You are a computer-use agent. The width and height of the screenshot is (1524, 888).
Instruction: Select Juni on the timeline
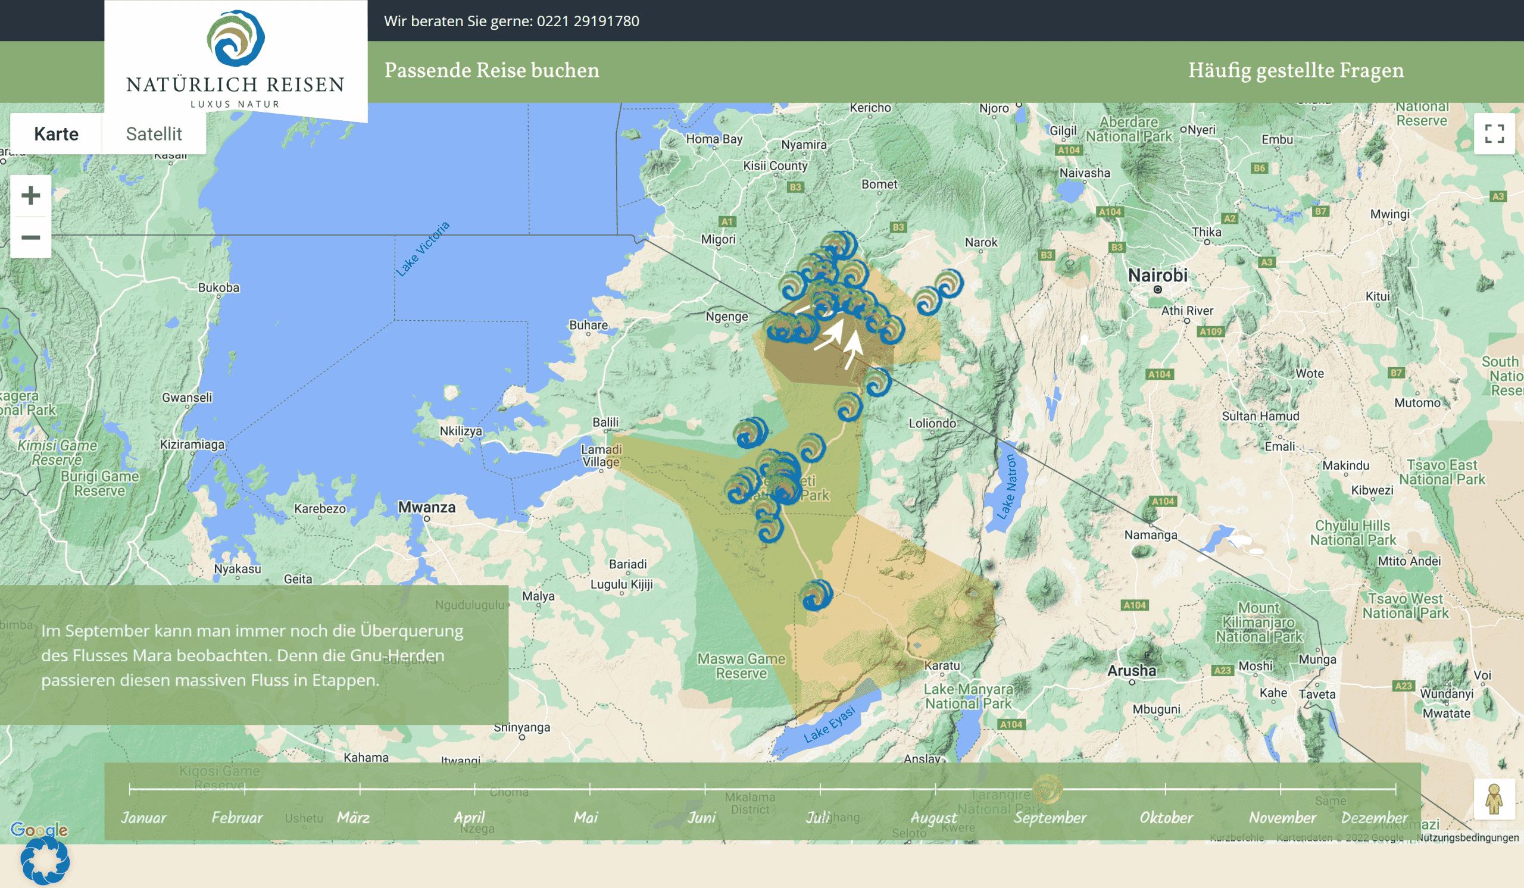(x=701, y=817)
